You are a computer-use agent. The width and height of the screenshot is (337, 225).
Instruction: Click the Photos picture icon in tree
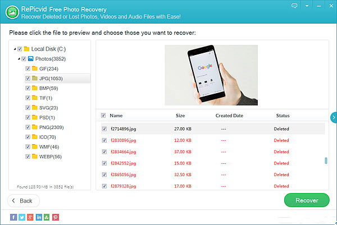pyautogui.click(x=31, y=58)
